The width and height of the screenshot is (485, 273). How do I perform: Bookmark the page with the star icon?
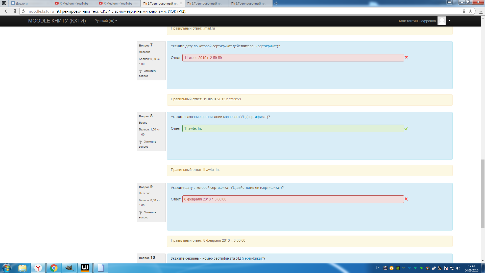(470, 11)
